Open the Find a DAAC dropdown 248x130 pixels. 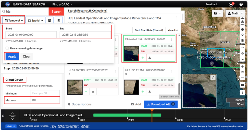(62, 4)
